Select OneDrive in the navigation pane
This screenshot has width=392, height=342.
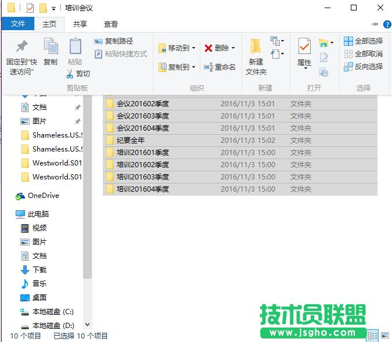tap(43, 196)
